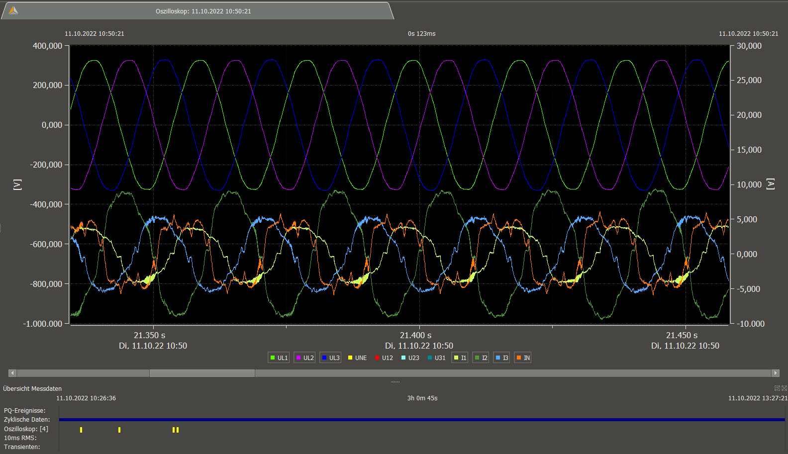Click the horizontal scrollbar right arrow
Viewport: 788px width, 454px height.
775,373
